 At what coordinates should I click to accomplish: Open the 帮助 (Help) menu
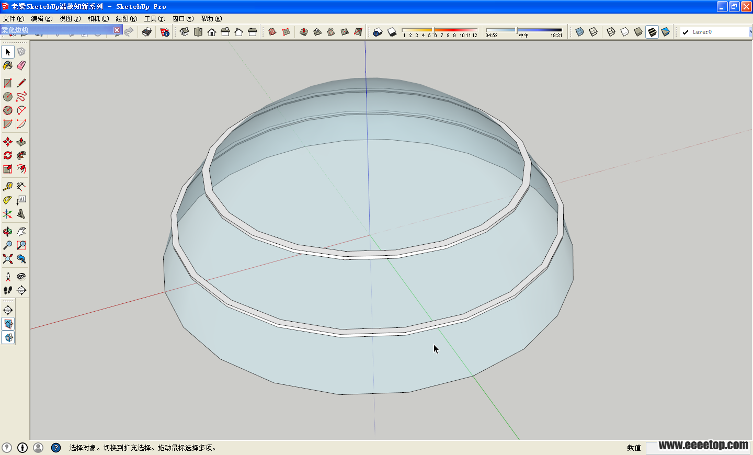pyautogui.click(x=211, y=18)
